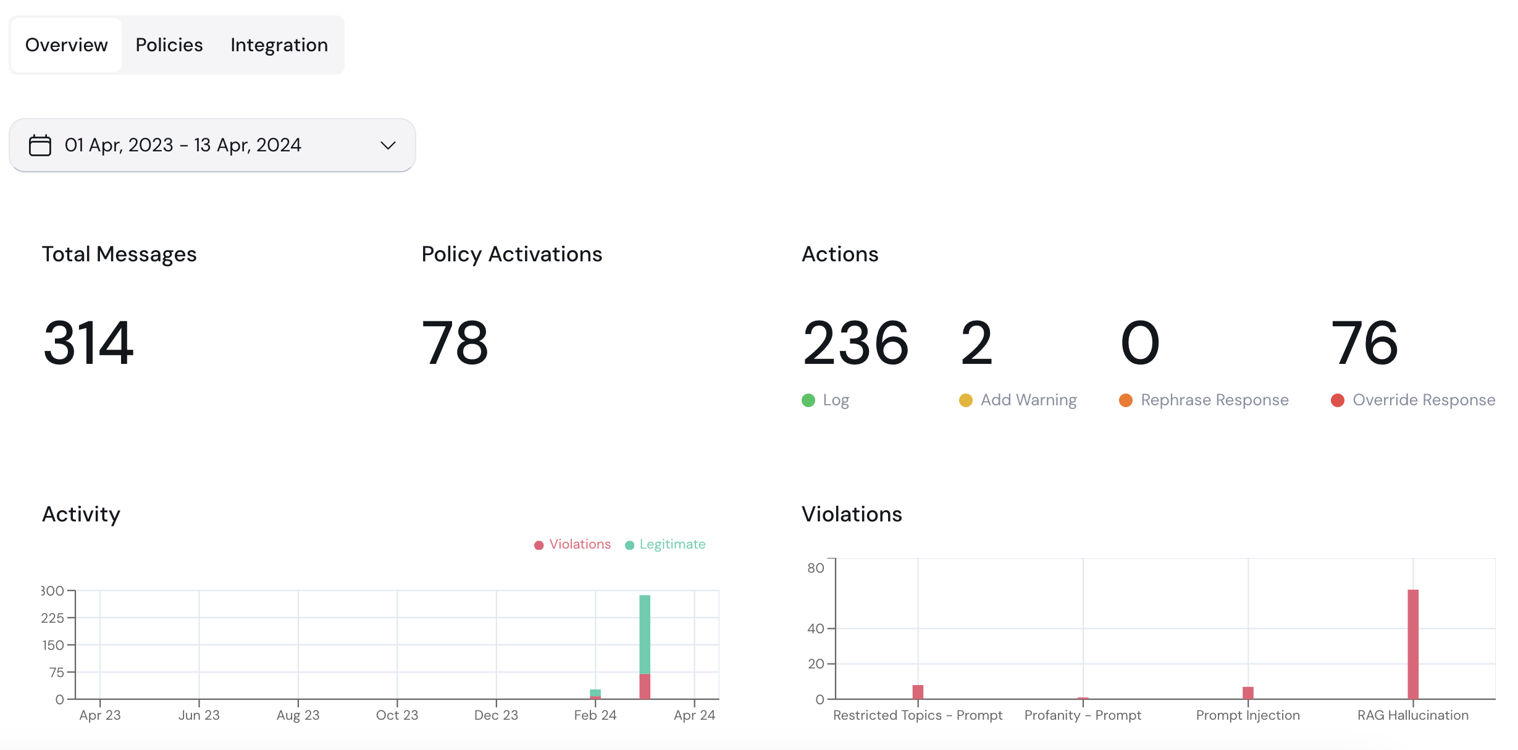Click the red Override Response dot
This screenshot has height=750, width=1518.
(1337, 400)
